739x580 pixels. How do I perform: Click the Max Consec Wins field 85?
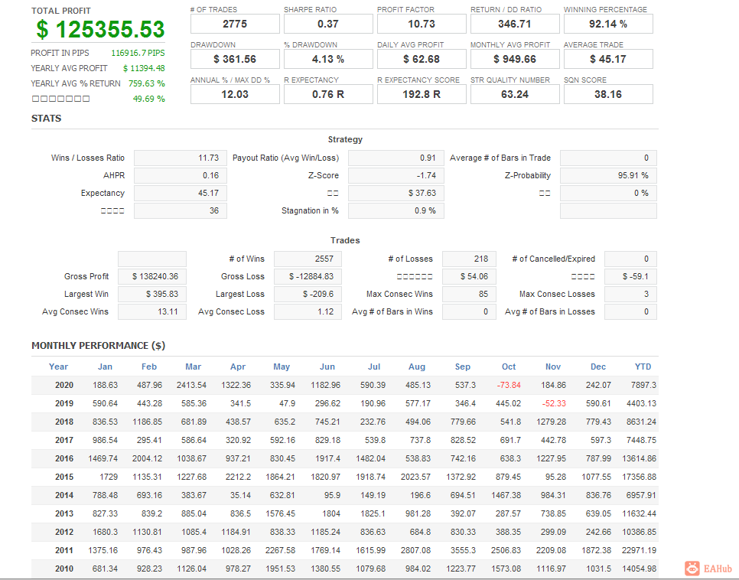[x=469, y=295]
